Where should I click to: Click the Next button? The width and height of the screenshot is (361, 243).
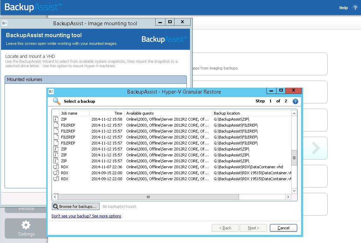(x=253, y=228)
